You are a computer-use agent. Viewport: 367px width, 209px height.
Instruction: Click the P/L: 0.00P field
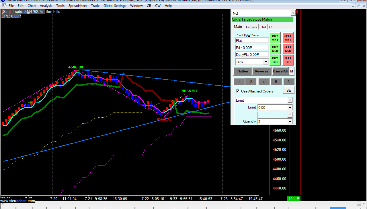click(252, 48)
